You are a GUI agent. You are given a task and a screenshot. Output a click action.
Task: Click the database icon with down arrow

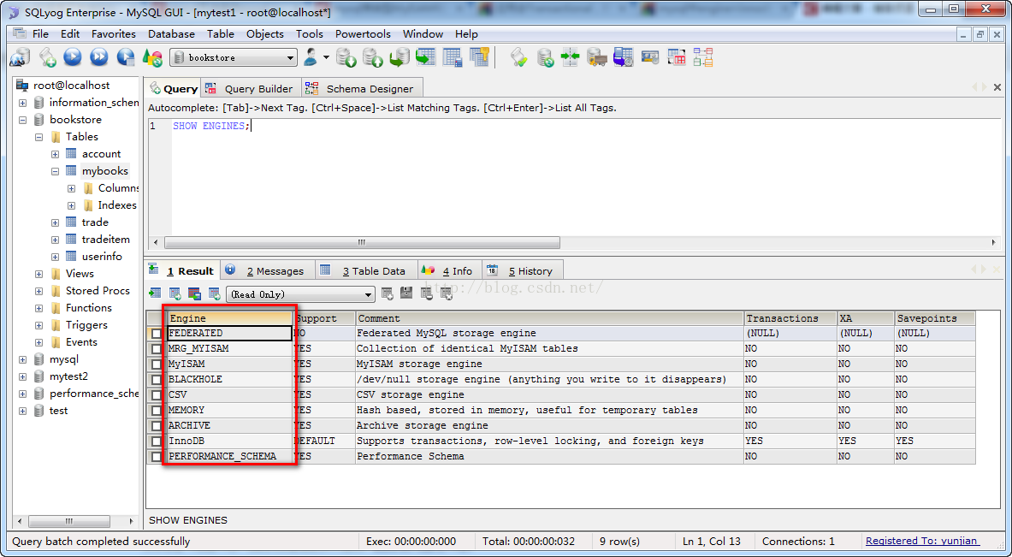(346, 58)
